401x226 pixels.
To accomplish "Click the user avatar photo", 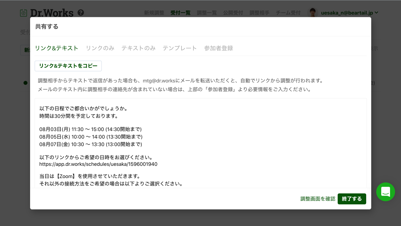I will (x=313, y=13).
